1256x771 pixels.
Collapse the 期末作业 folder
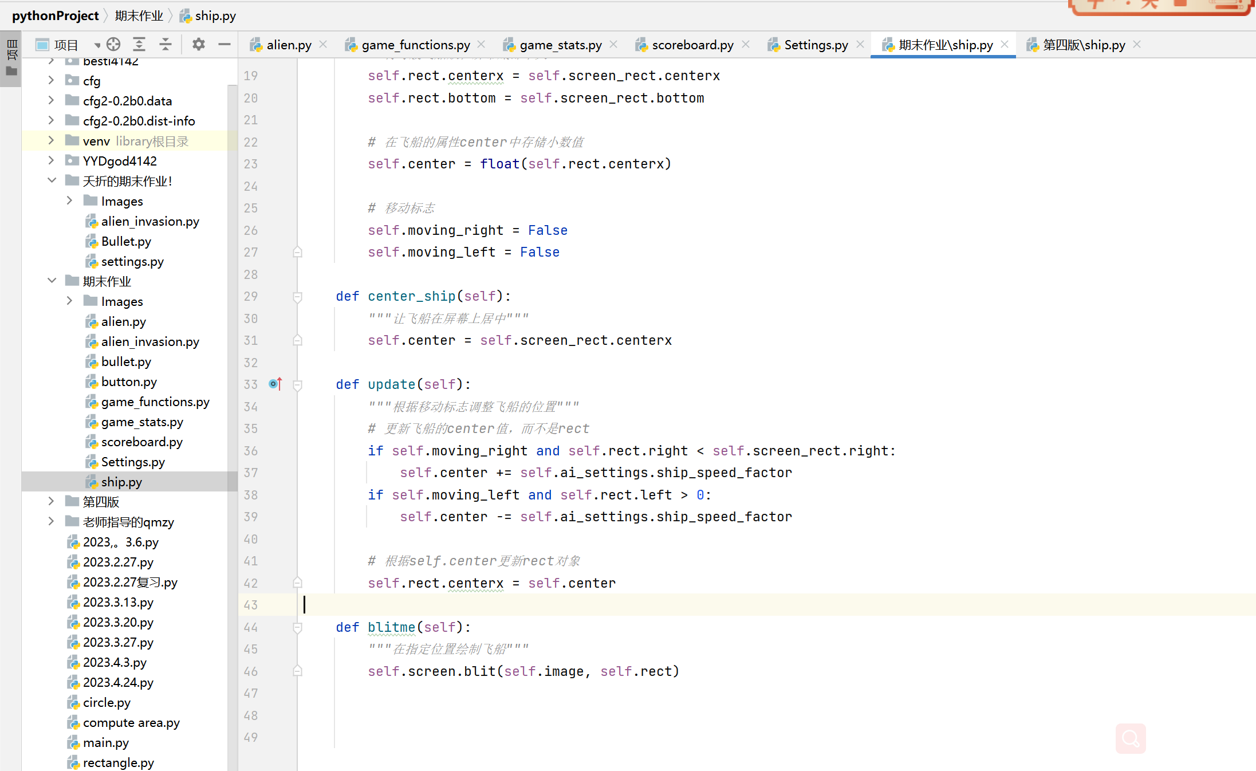52,281
